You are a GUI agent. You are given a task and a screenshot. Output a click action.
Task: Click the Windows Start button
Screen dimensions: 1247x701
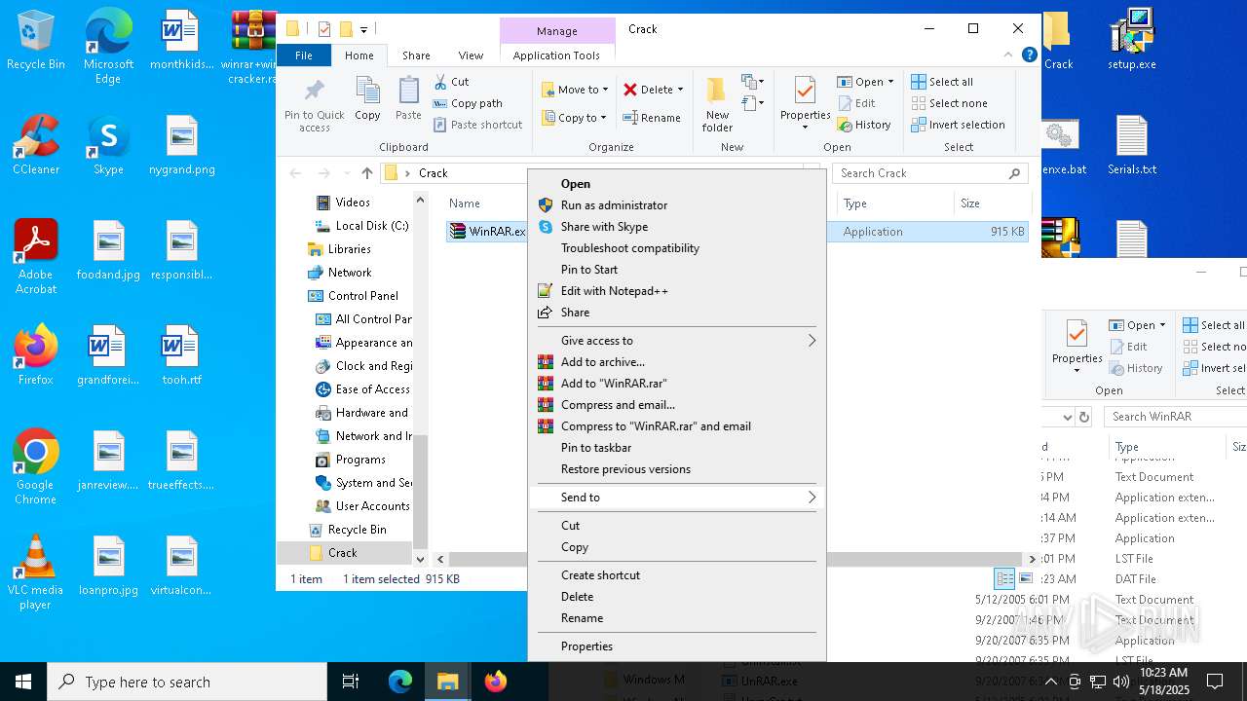pyautogui.click(x=23, y=682)
